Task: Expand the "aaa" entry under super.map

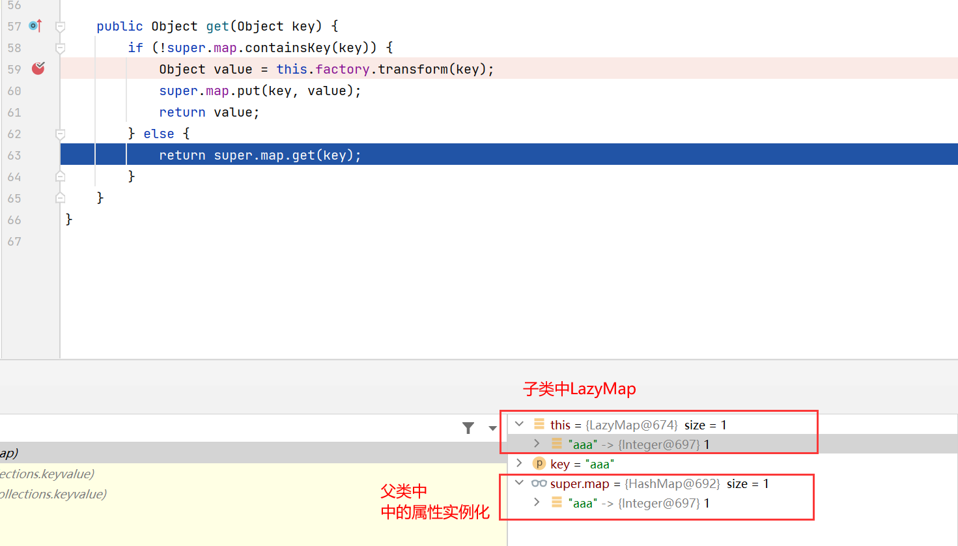Action: click(537, 502)
